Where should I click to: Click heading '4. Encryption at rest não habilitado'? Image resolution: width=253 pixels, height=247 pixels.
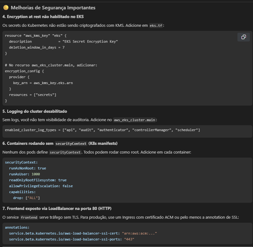click(43, 17)
